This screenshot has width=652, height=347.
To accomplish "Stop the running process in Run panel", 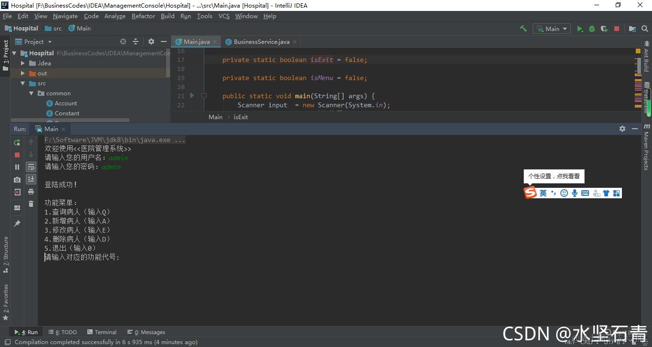I will 17,154.
